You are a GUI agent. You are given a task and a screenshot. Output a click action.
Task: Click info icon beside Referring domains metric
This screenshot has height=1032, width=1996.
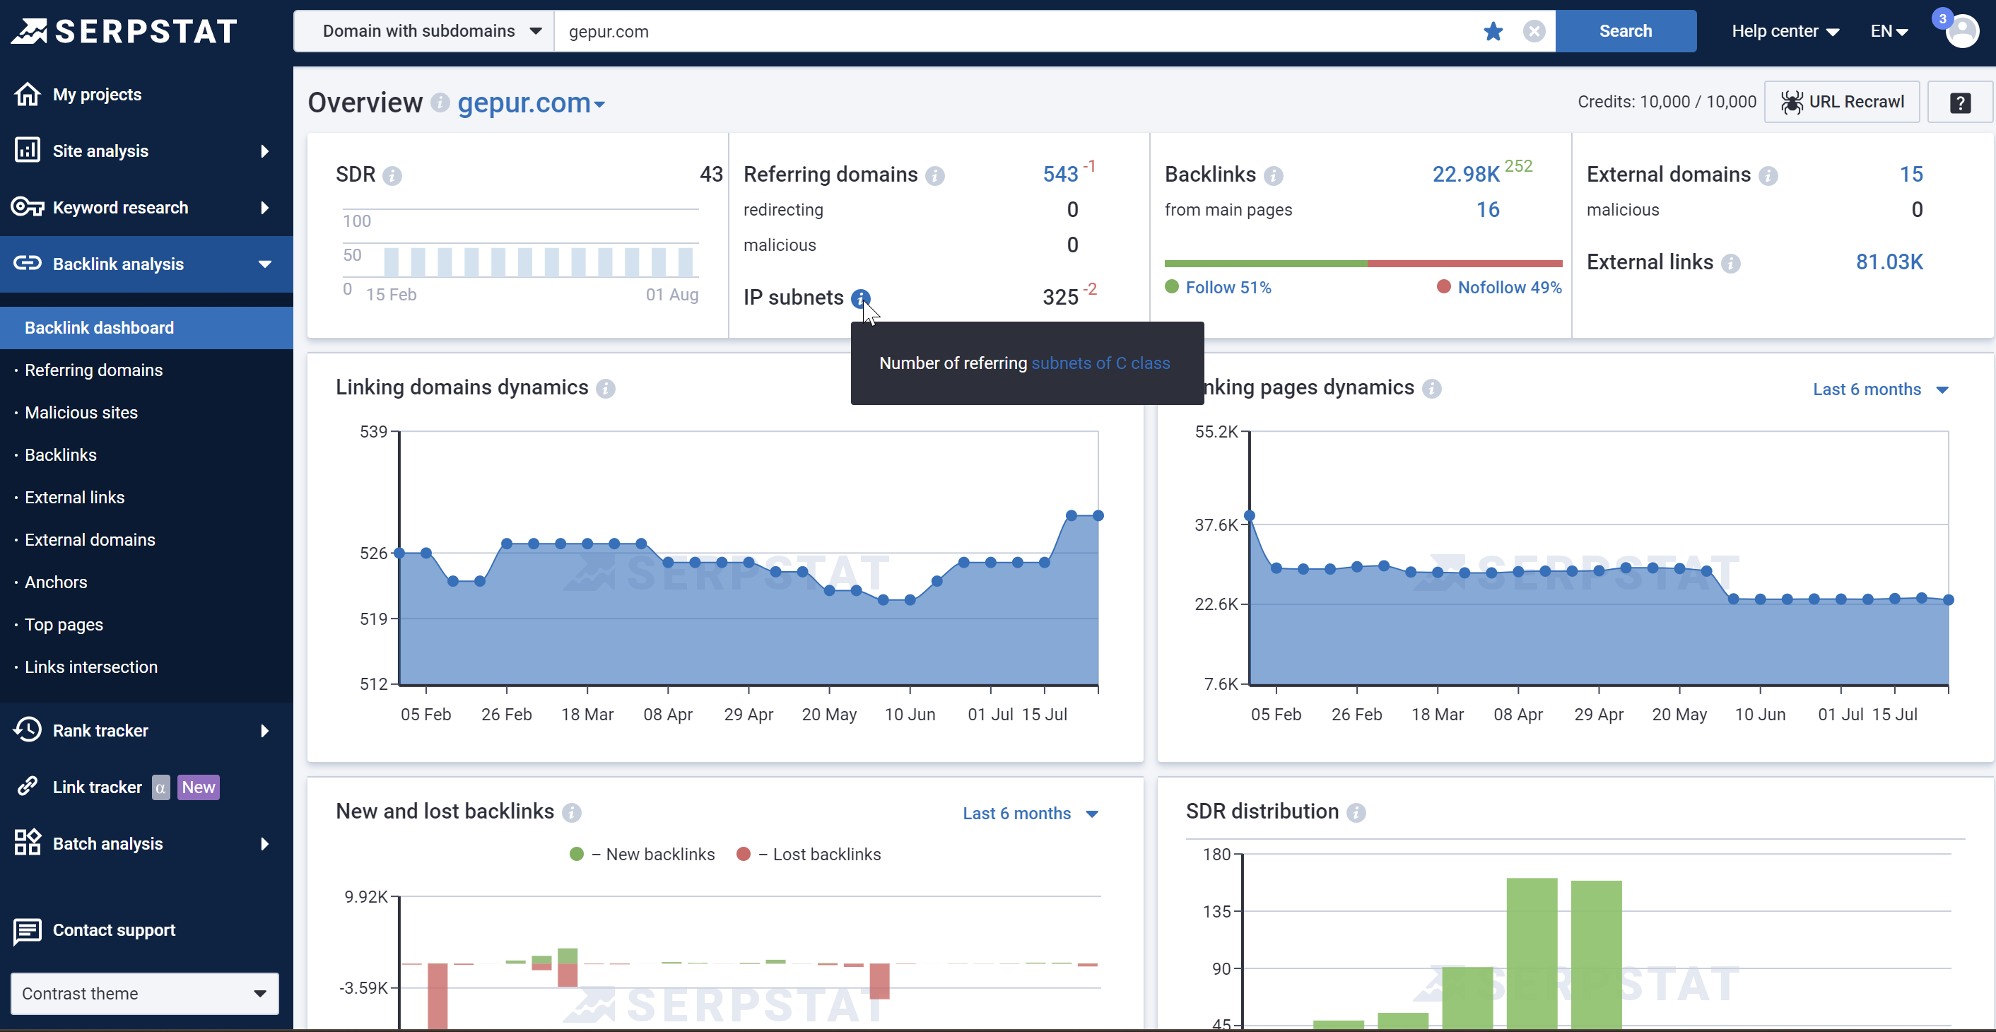pos(934,176)
